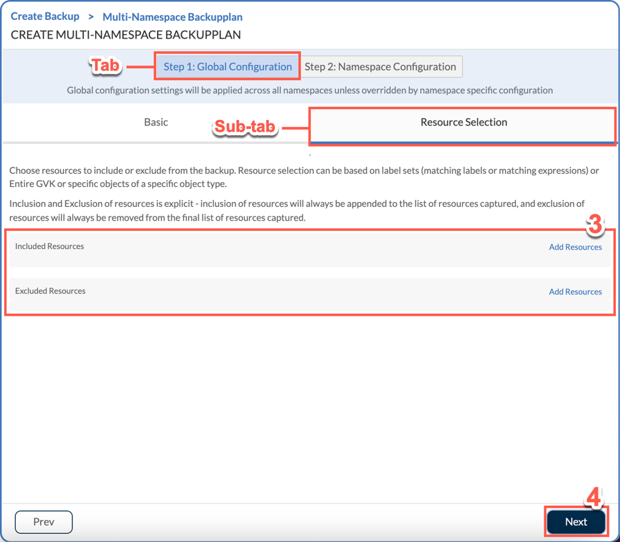Click the red "Tab" annotation label

[x=105, y=66]
